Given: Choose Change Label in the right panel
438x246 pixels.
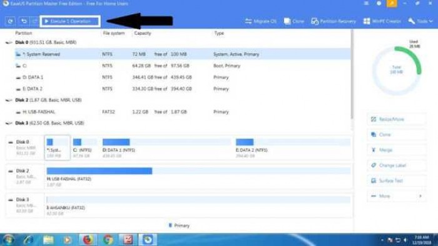Looking at the screenshot, I should click(x=397, y=165).
